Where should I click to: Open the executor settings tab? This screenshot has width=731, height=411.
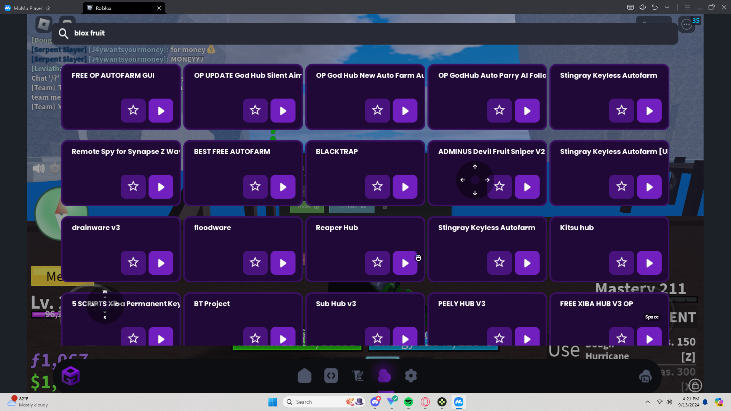[411, 376]
